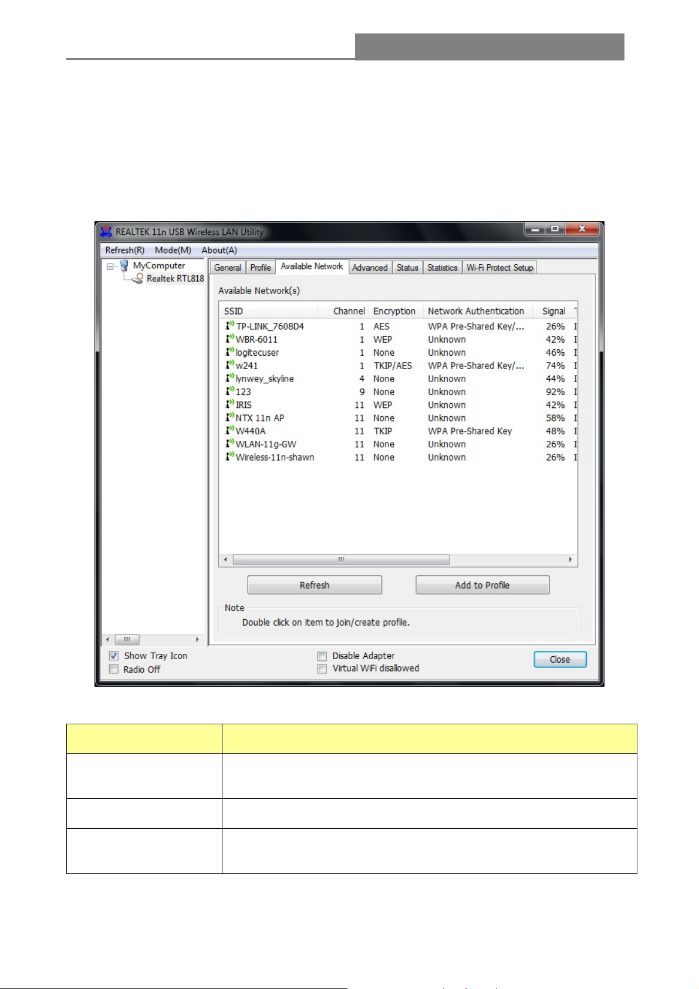699x989 pixels.
Task: Click the tree panel scroll left arrow
Action: [x=107, y=640]
